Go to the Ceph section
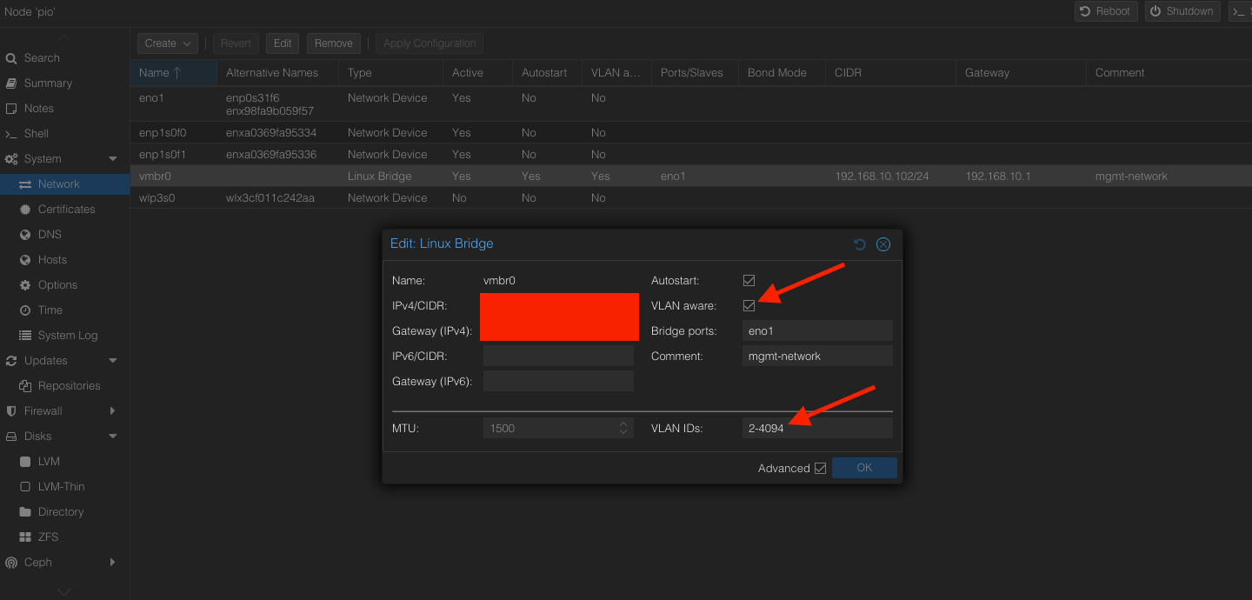1252x600 pixels. point(38,563)
